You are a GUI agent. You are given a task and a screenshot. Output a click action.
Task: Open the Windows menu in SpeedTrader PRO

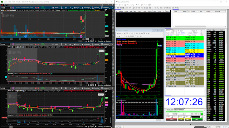[x=144, y=5]
